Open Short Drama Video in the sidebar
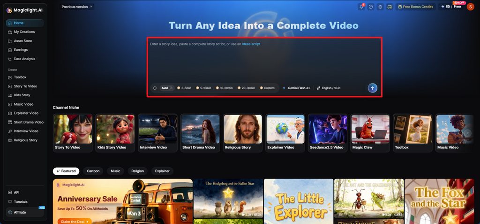The image size is (480, 224). (x=25, y=122)
